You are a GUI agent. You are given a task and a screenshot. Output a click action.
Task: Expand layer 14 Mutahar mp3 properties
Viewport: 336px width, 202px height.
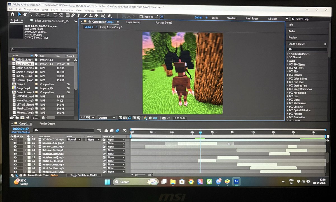coord(26,154)
